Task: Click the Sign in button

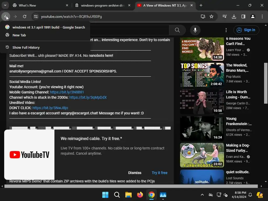Action: (x=246, y=30)
